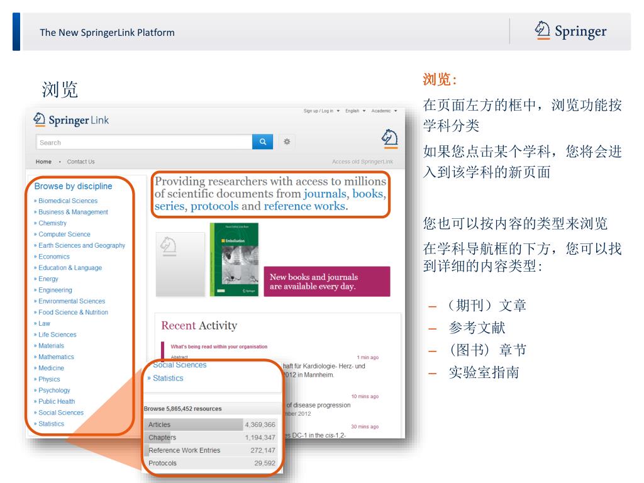Click the Springer logo in slide header
The height and width of the screenshot is (483, 644).
pyautogui.click(x=570, y=31)
